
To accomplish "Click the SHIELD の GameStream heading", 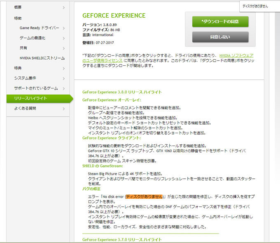I will coord(103,166).
